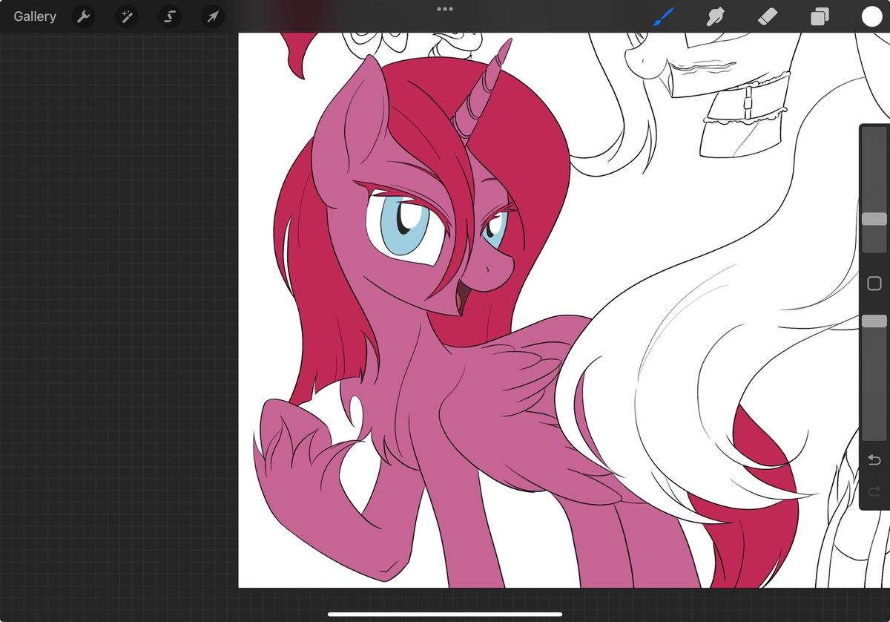Redo the last undone action

874,490
